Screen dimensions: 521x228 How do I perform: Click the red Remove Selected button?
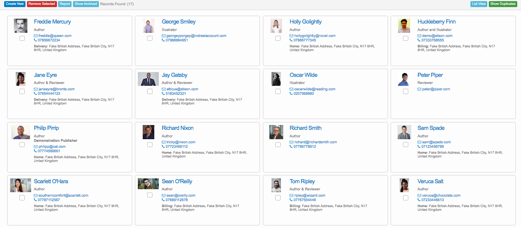42,4
